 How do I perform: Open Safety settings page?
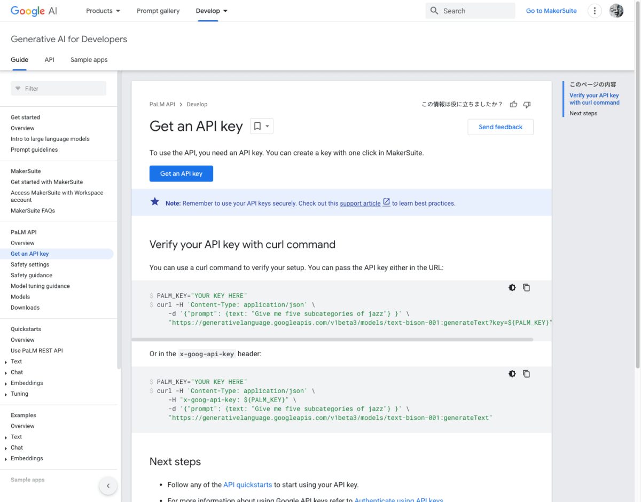30,264
